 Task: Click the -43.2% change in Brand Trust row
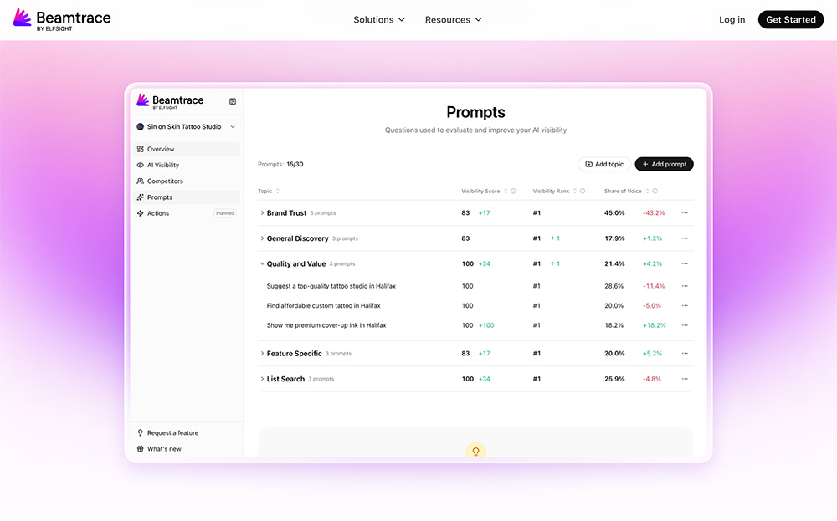[654, 212]
